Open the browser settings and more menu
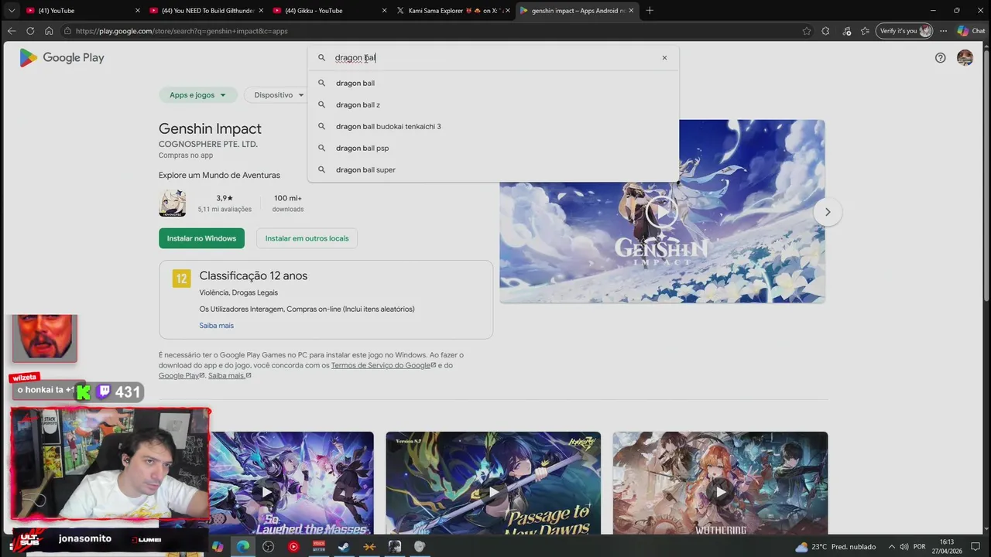The height and width of the screenshot is (557, 991). coord(943,31)
